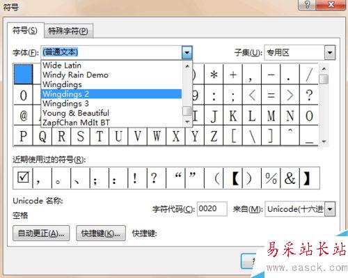Select the @ symbol in the grid
Viewport: 348px width, 278px height.
(23, 116)
